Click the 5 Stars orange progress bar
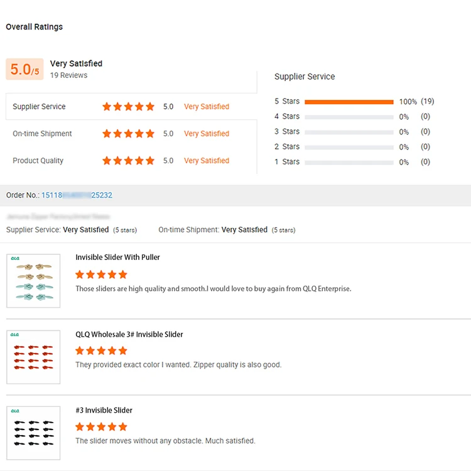 349,102
